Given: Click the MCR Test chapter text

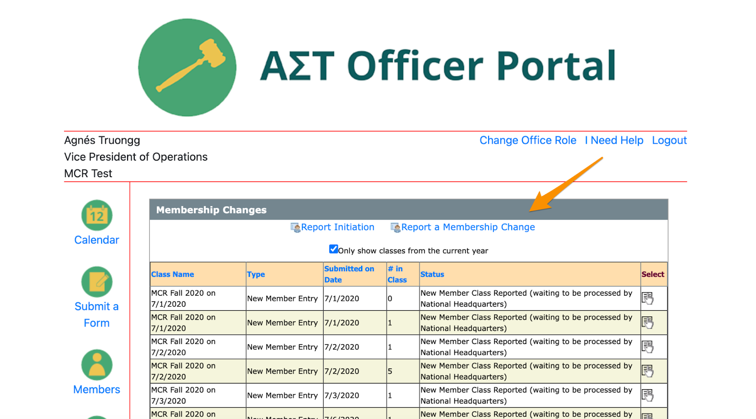Looking at the screenshot, I should [88, 173].
